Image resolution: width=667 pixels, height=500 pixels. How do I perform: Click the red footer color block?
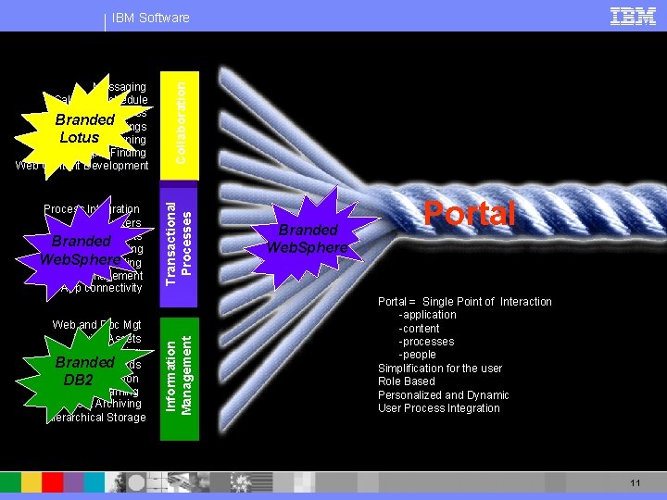coord(52,482)
